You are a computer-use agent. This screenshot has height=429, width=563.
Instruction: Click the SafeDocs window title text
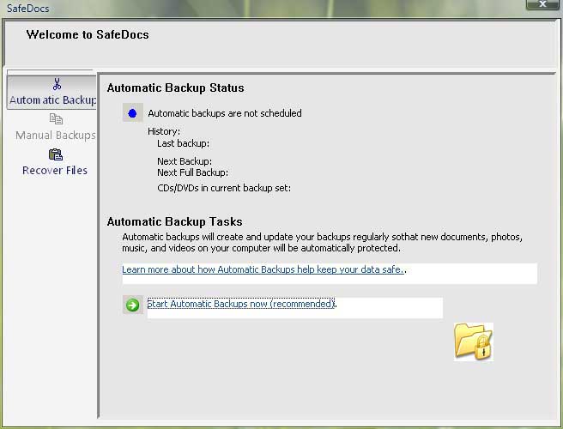tap(28, 9)
